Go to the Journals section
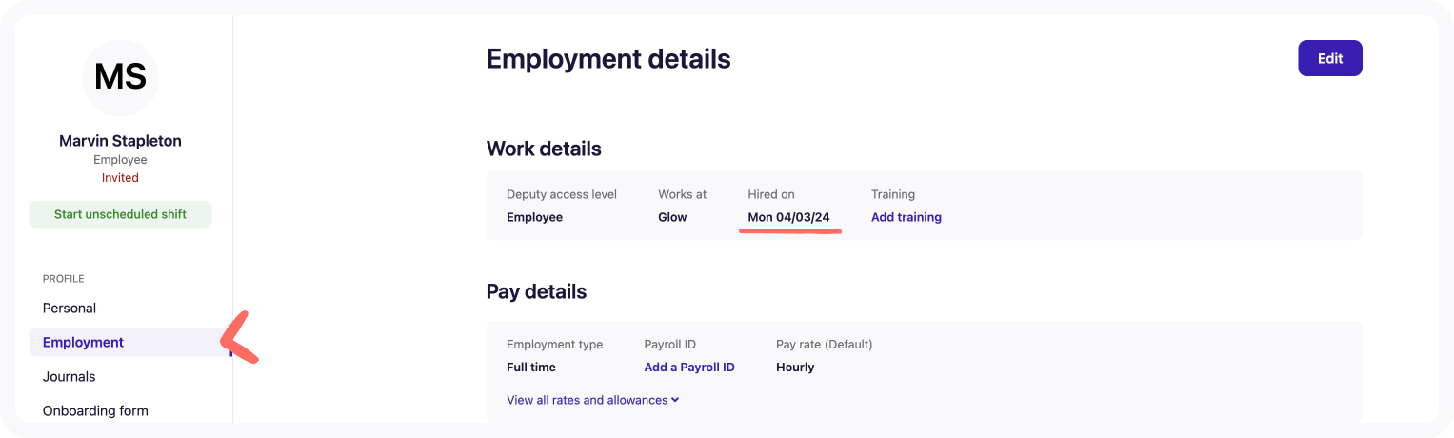 point(70,377)
